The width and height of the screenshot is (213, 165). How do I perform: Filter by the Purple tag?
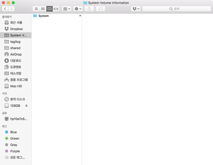point(16,151)
